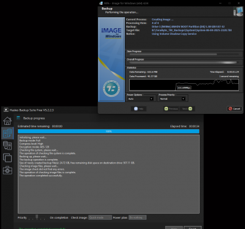Click the computer icon in Image for Windows header

pos(238,11)
